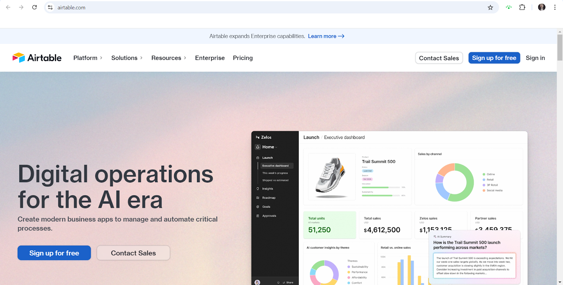Screen dimensions: 563x285
Task: Click Trail Summit 500 product name
Action: tap(379, 162)
